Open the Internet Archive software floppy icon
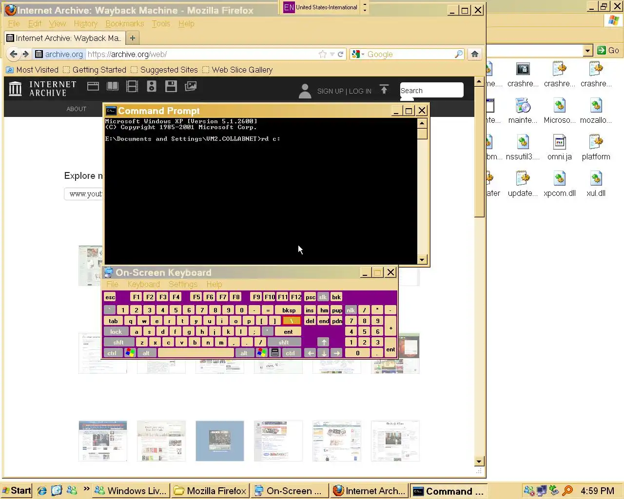The image size is (624, 499). (171, 86)
